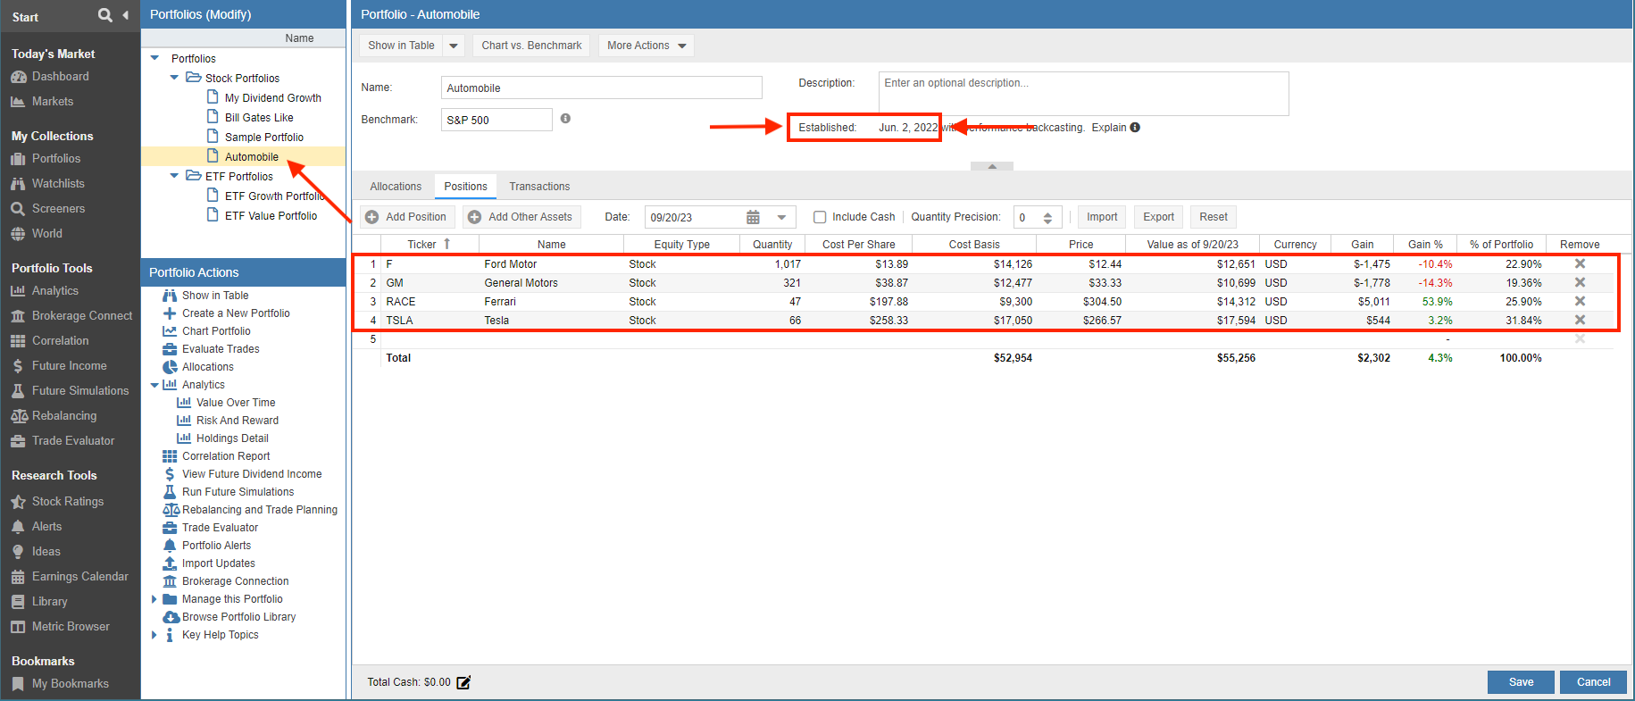This screenshot has width=1635, height=701.
Task: Open Metric Browser in the sidebar
Action: [x=60, y=627]
